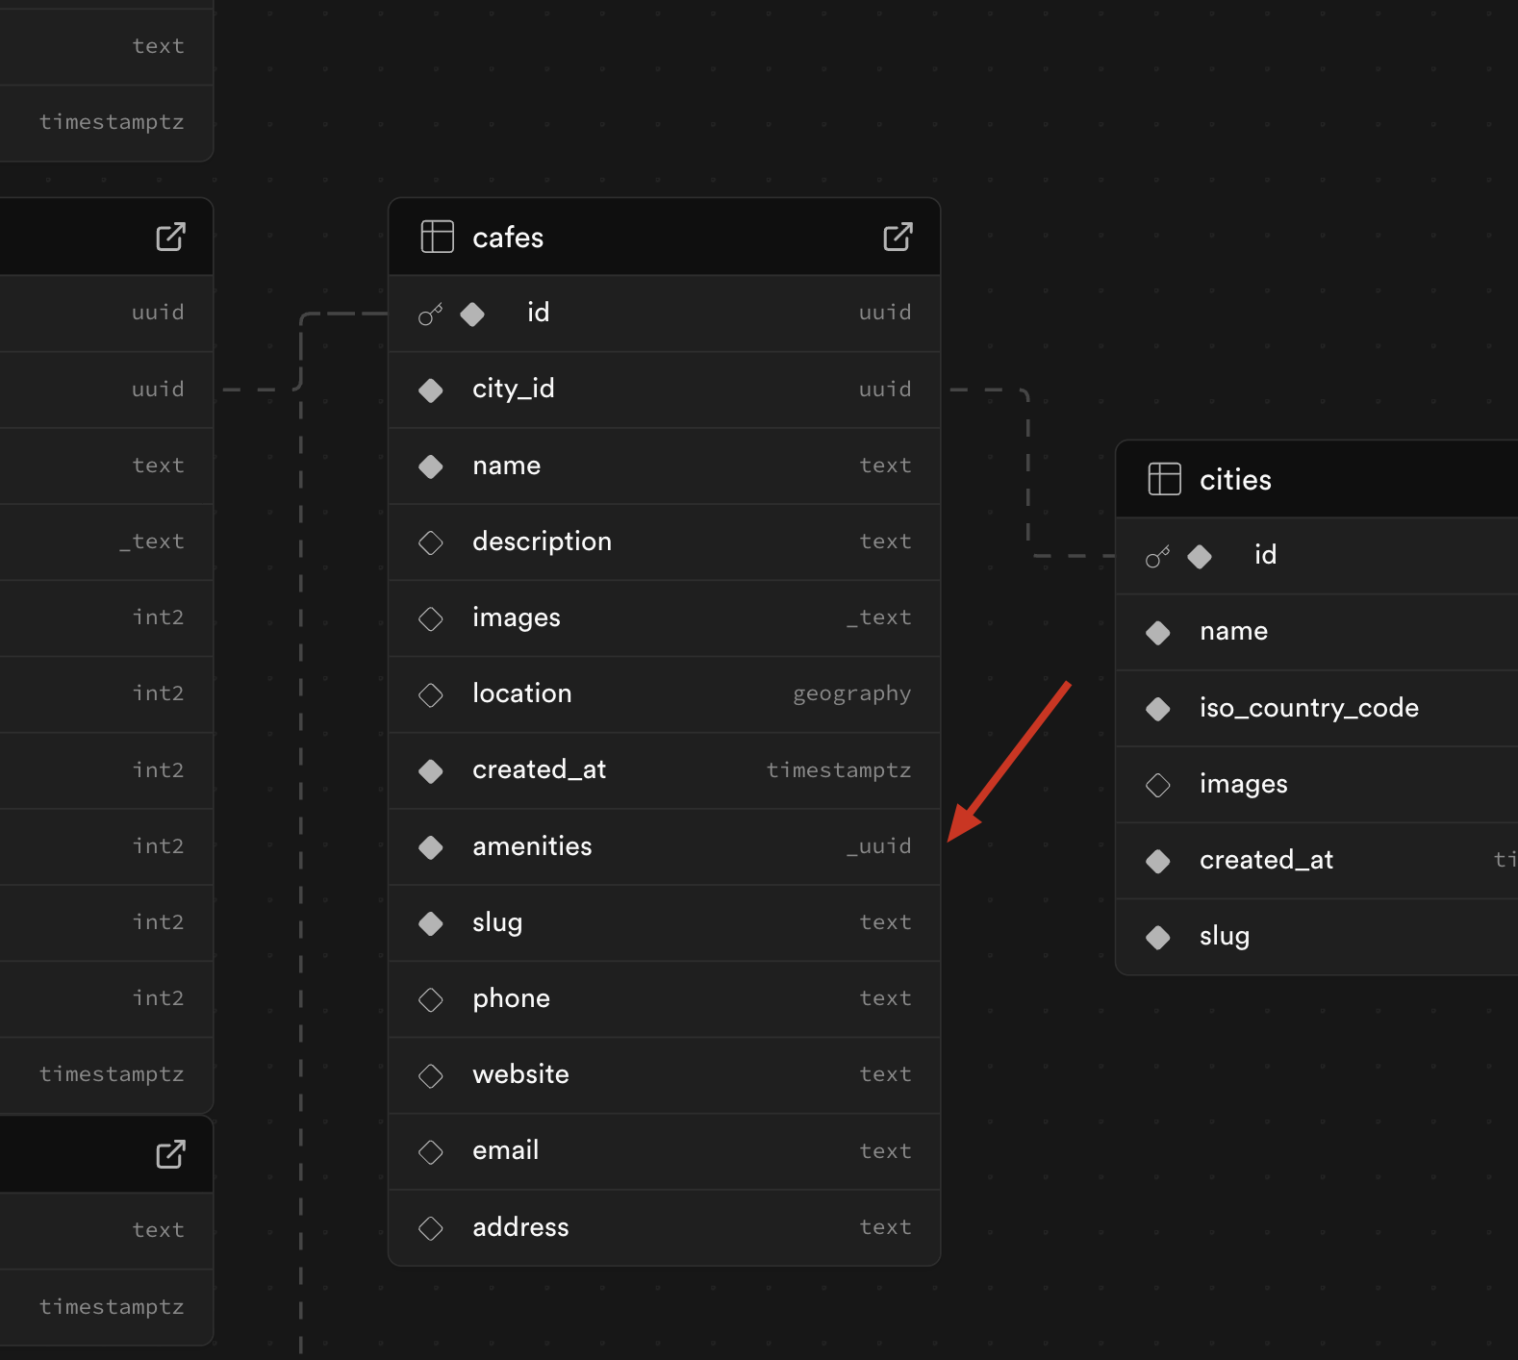The image size is (1518, 1360).
Task: Click the hollow diamond beside cafes location
Action: coord(431,694)
